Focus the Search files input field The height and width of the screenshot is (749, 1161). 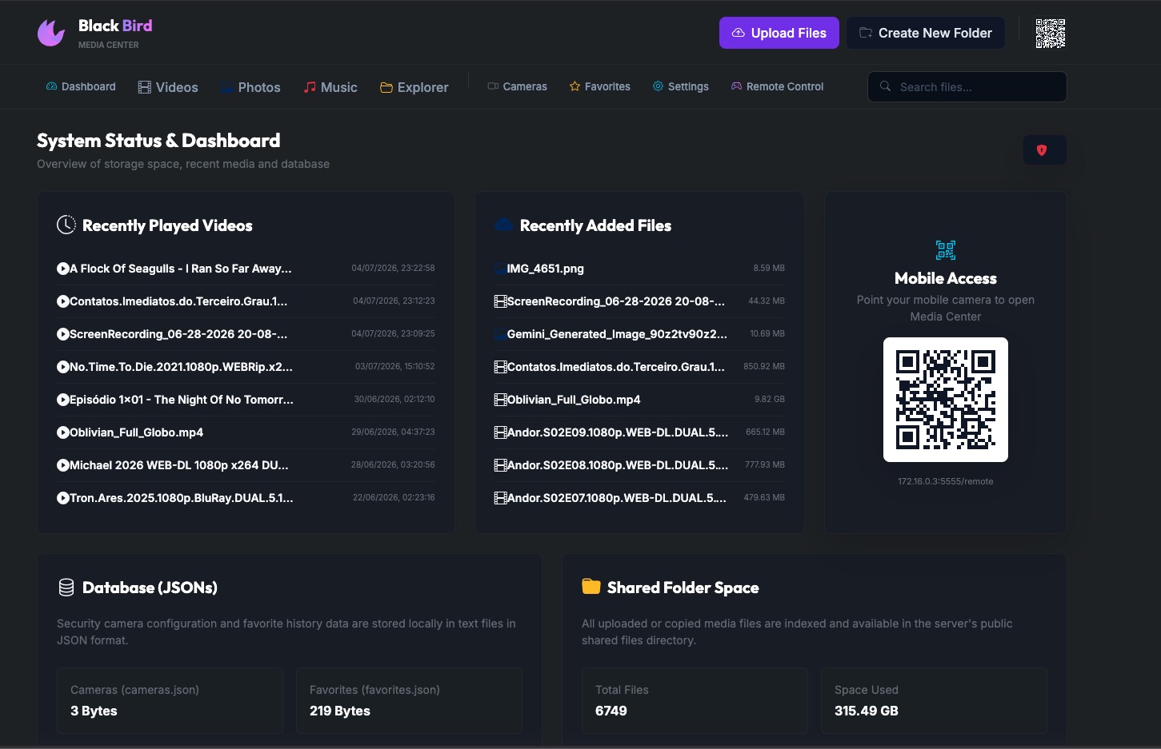967,86
